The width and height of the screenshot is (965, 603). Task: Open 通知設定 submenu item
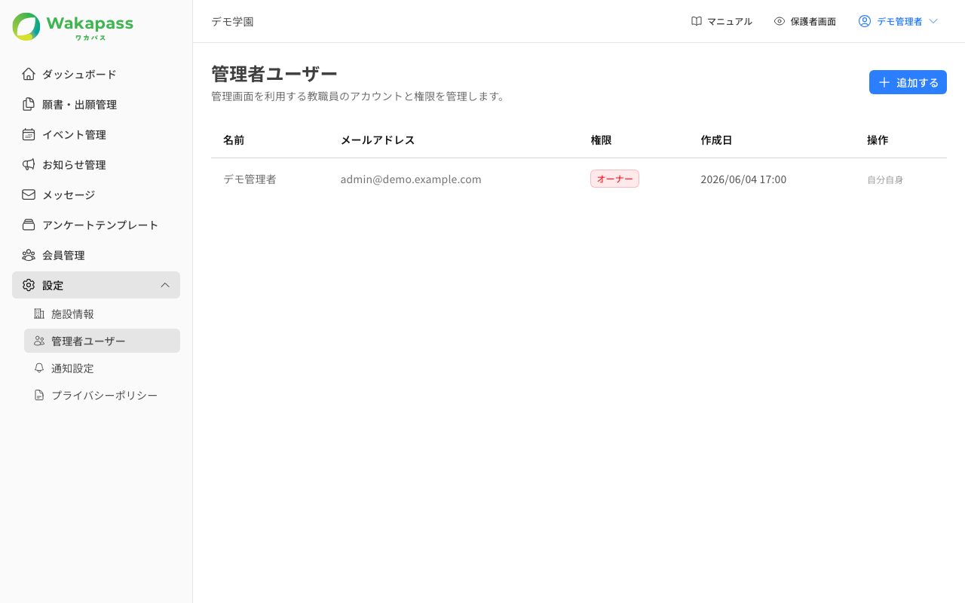(x=102, y=368)
